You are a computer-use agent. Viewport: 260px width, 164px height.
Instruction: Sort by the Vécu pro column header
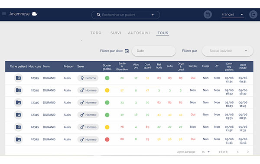(x=136, y=66)
